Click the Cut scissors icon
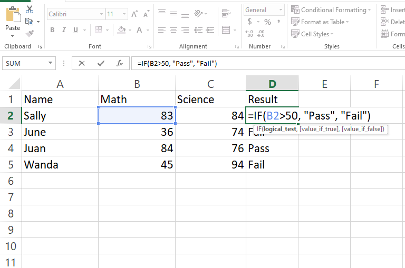This screenshot has height=268, width=405. tap(30, 9)
